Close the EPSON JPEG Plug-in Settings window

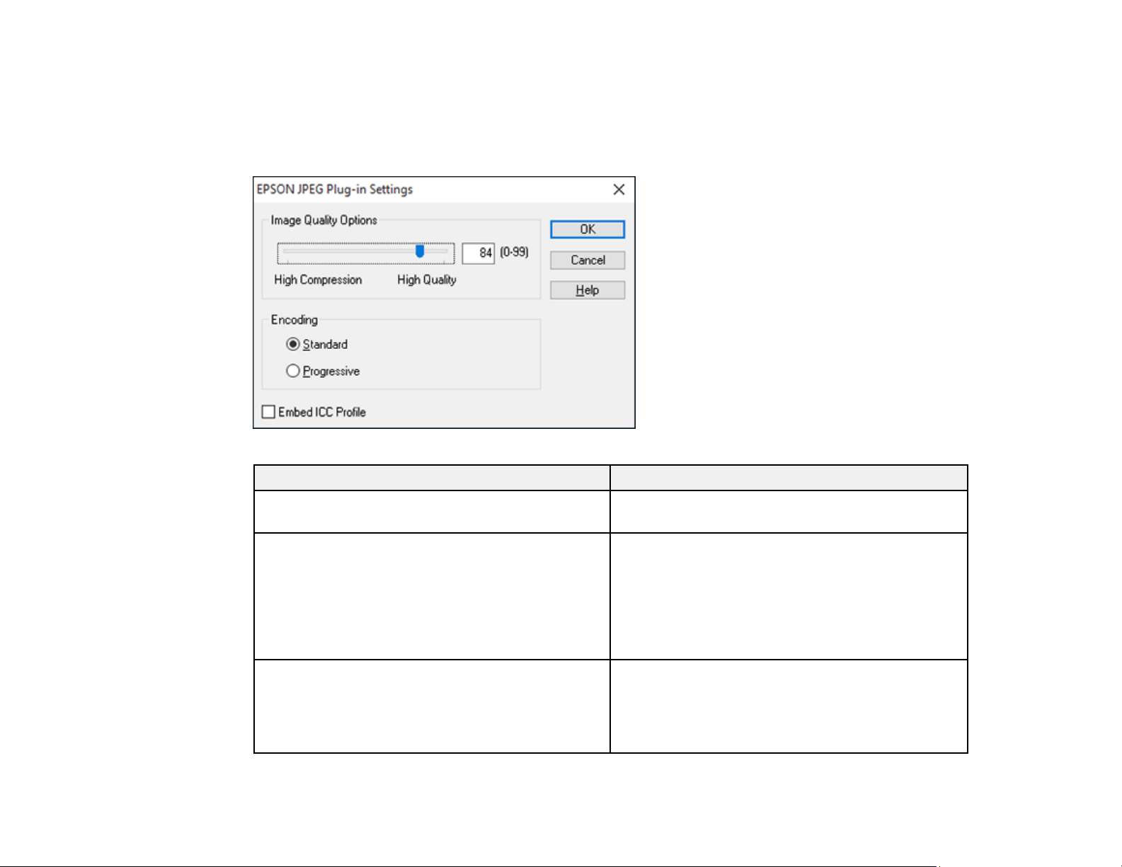pos(619,190)
